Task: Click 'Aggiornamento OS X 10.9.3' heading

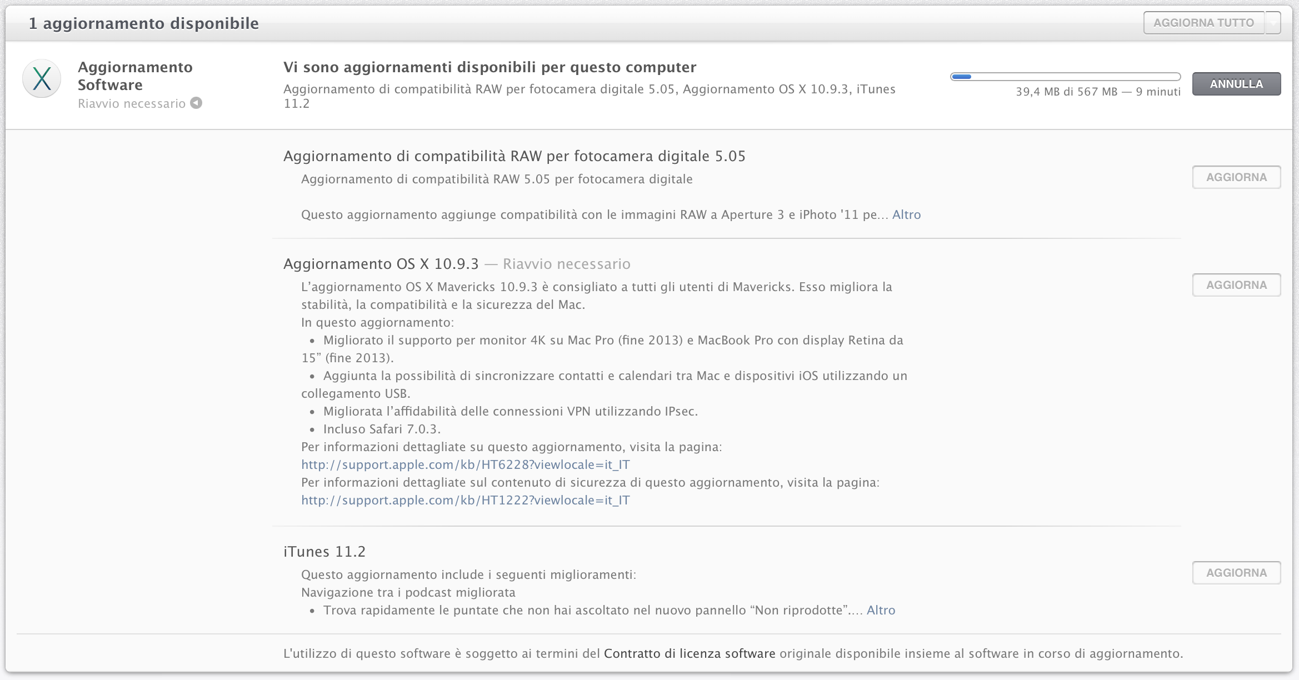Action: tap(381, 264)
